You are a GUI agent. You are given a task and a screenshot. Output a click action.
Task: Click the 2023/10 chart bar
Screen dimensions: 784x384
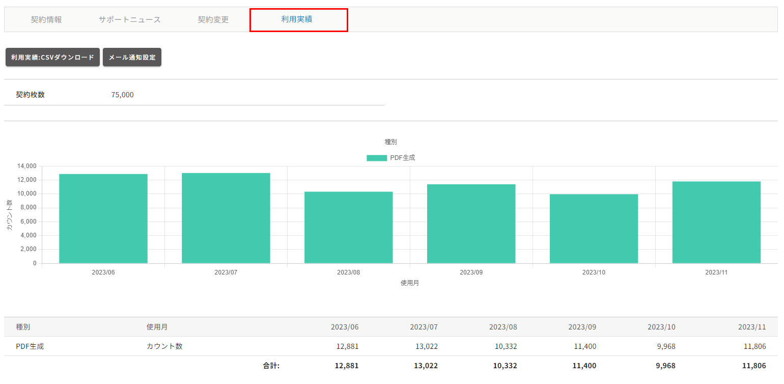coord(594,229)
